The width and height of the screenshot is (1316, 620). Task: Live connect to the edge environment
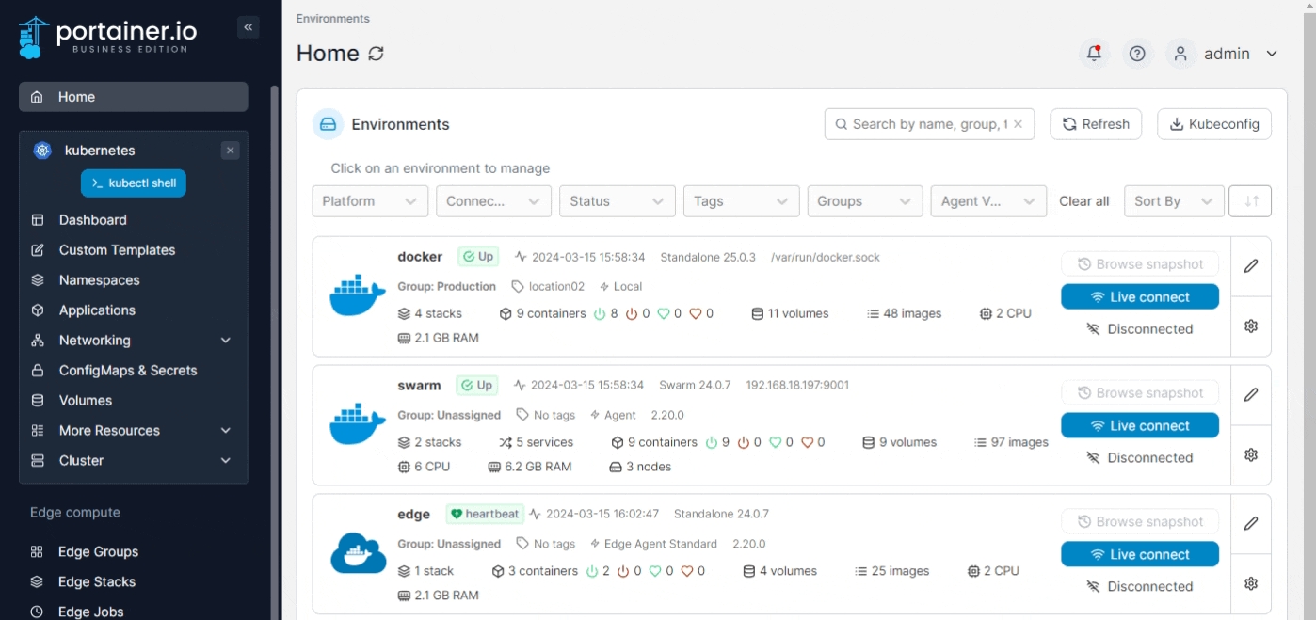(x=1139, y=554)
